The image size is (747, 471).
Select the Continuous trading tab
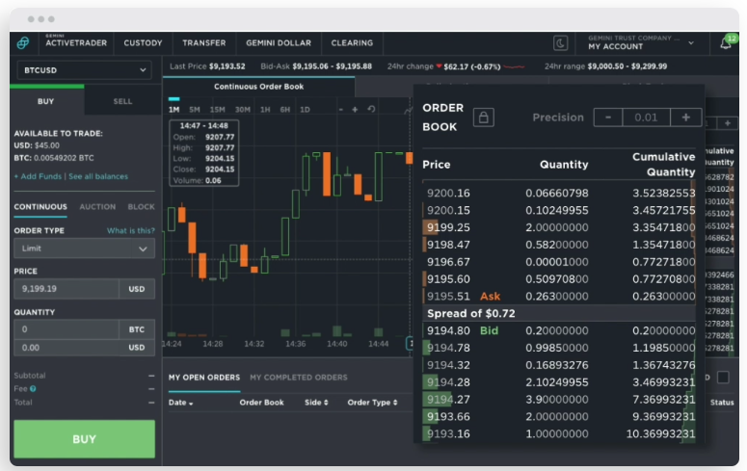pos(40,207)
